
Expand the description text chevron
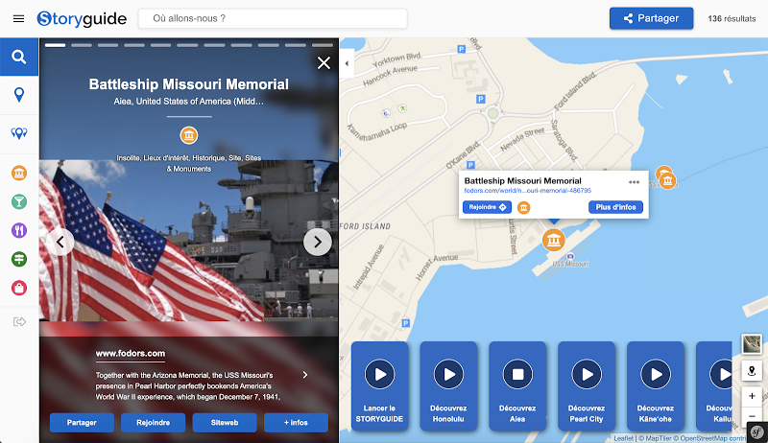[305, 375]
